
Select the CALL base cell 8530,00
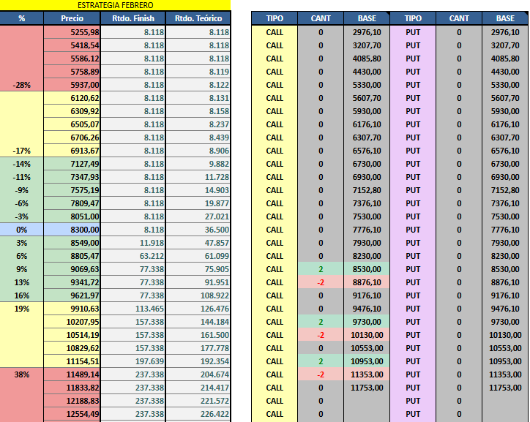tap(367, 269)
